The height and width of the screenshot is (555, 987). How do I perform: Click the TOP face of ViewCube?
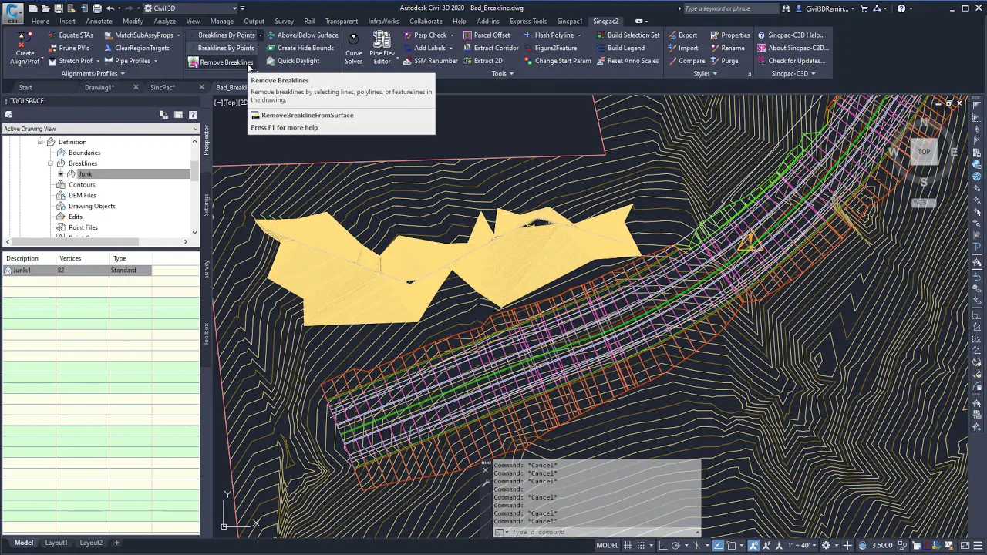click(x=924, y=152)
